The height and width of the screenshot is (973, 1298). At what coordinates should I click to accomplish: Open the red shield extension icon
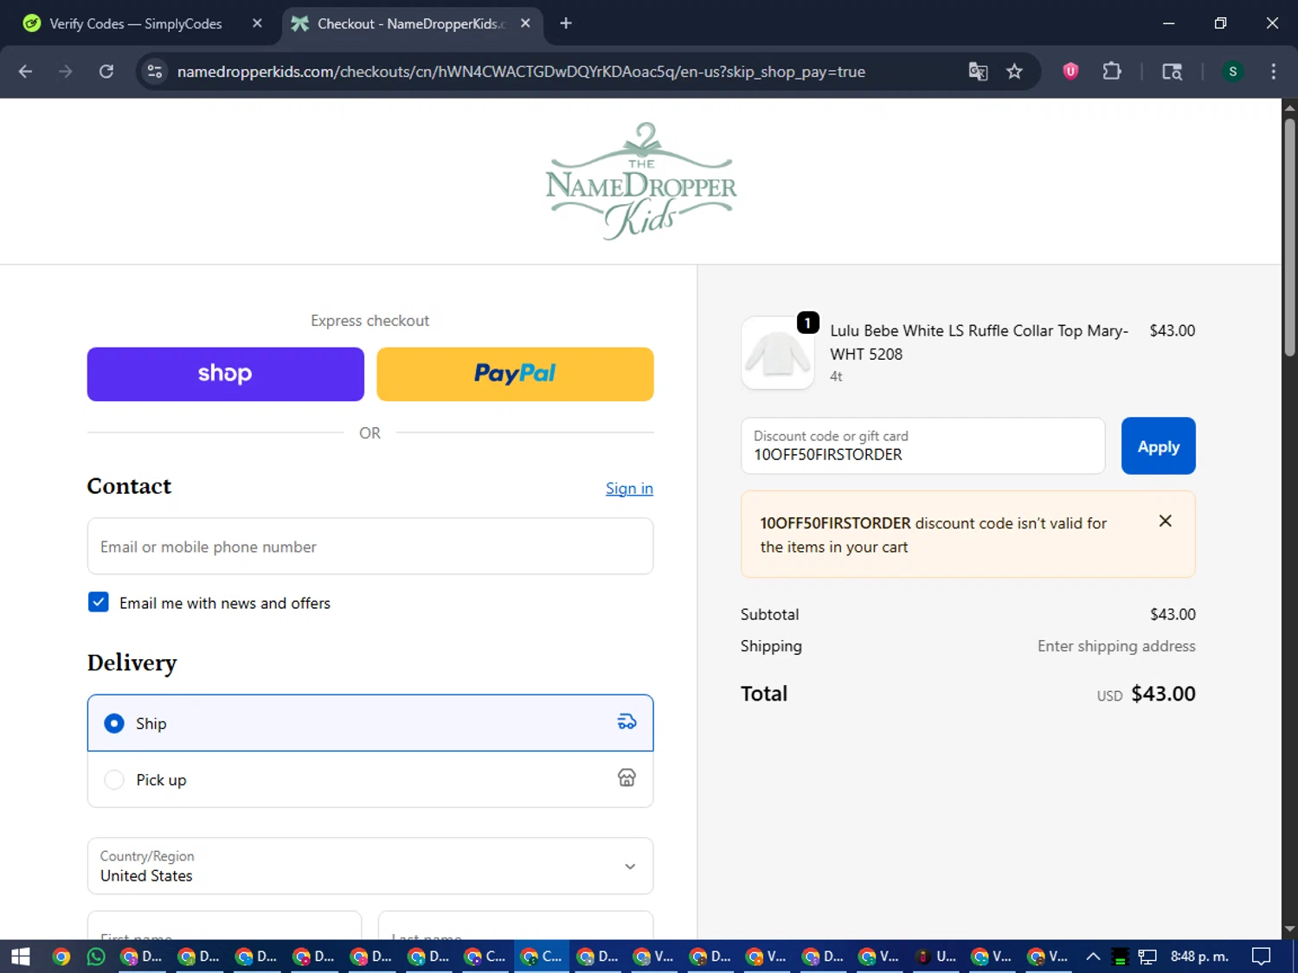[1070, 72]
